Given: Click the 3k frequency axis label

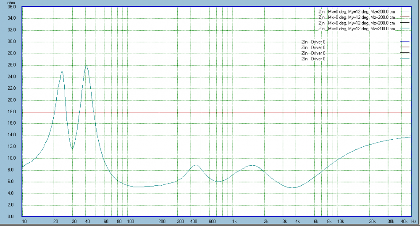Looking at the screenshot, I should pos(285,221).
